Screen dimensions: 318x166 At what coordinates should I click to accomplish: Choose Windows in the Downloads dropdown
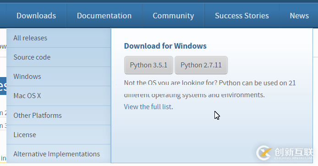[x=59, y=77]
